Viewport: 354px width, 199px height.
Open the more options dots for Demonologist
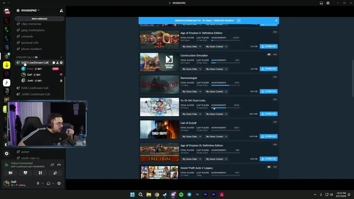[x=275, y=77]
